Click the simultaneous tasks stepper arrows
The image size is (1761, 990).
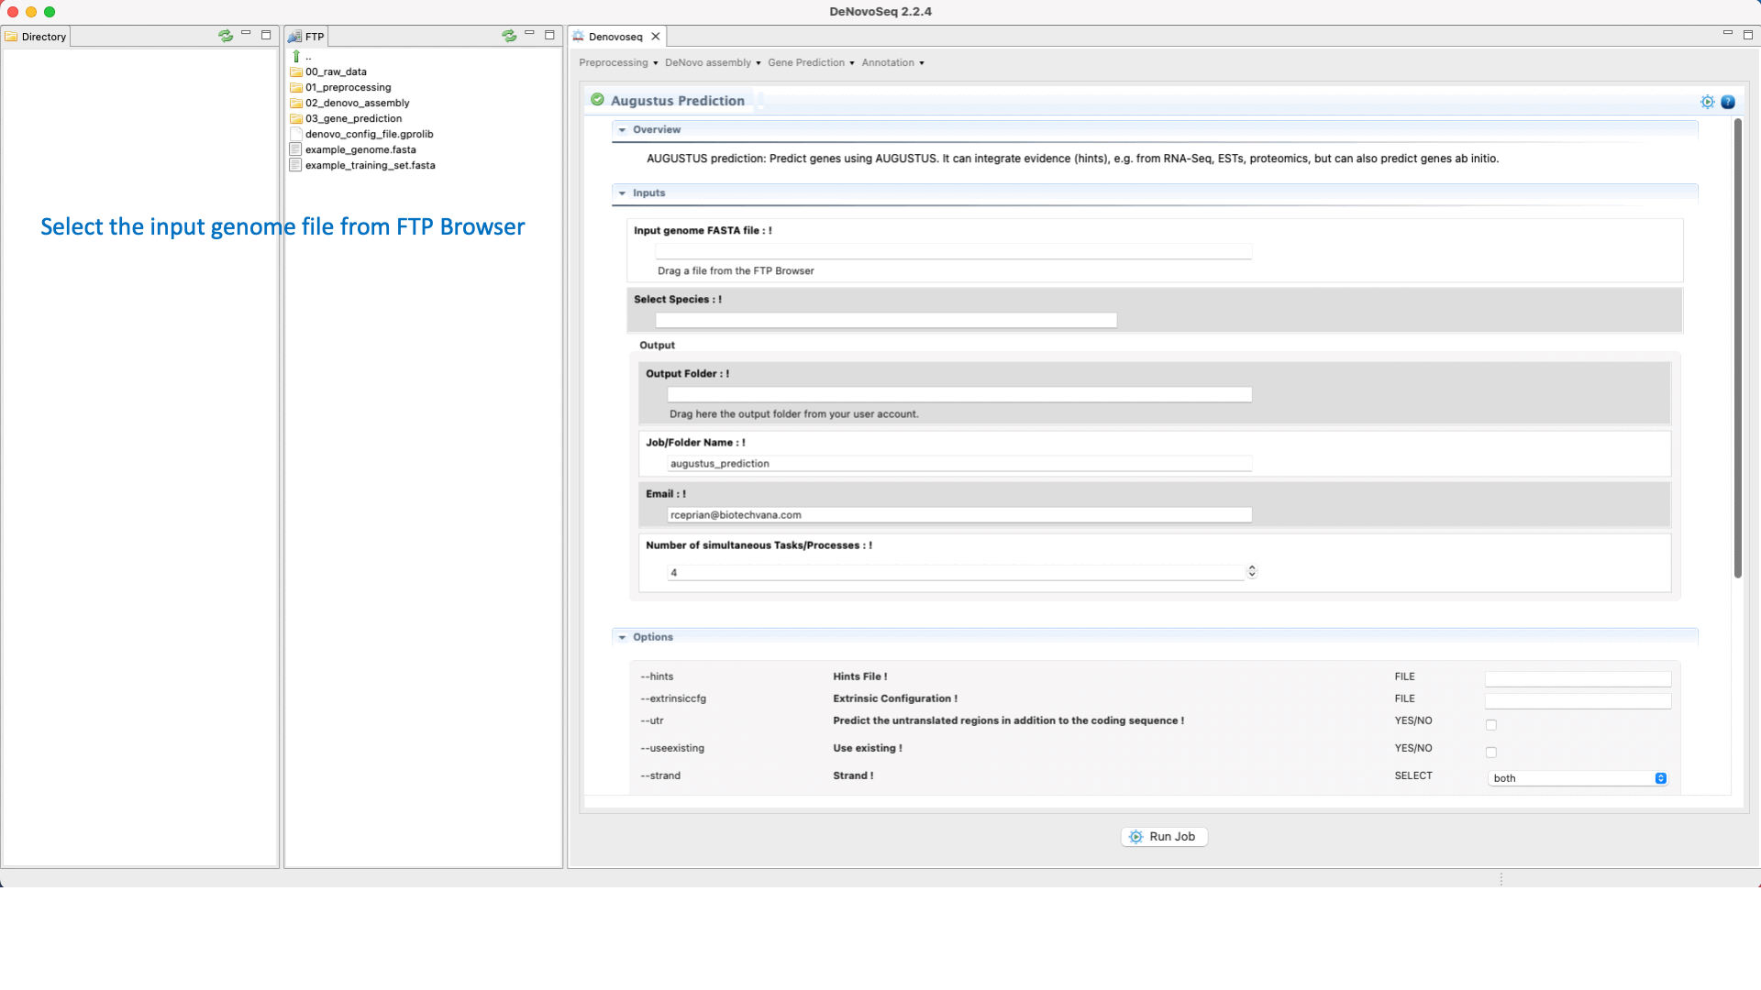tap(1252, 571)
